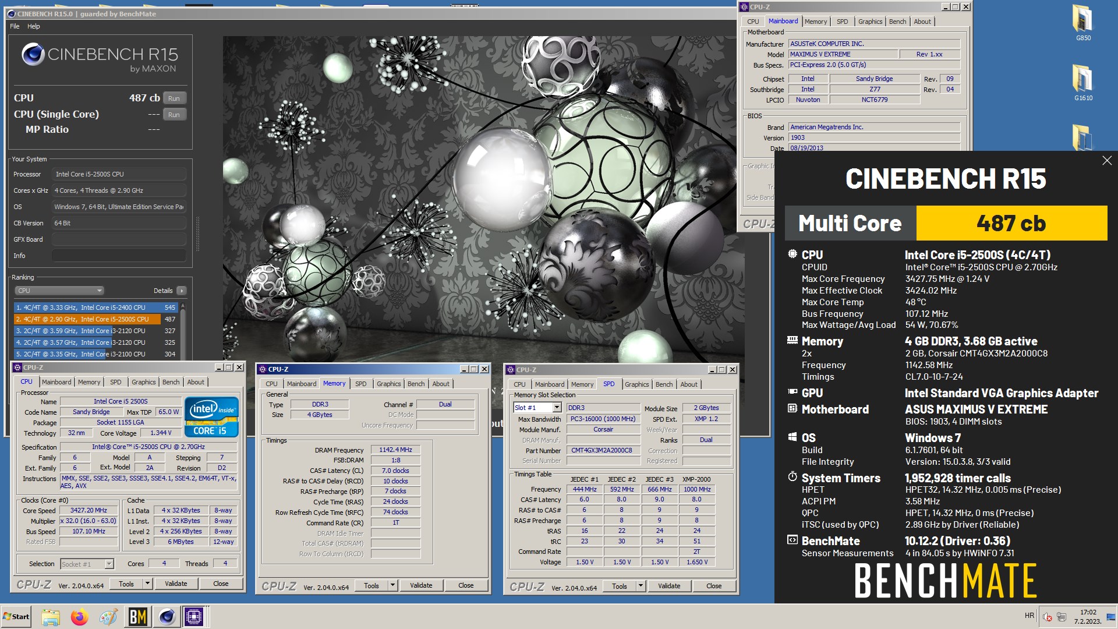1118x629 pixels.
Task: Expand Tools dropdown arrow in SPD window
Action: click(641, 586)
